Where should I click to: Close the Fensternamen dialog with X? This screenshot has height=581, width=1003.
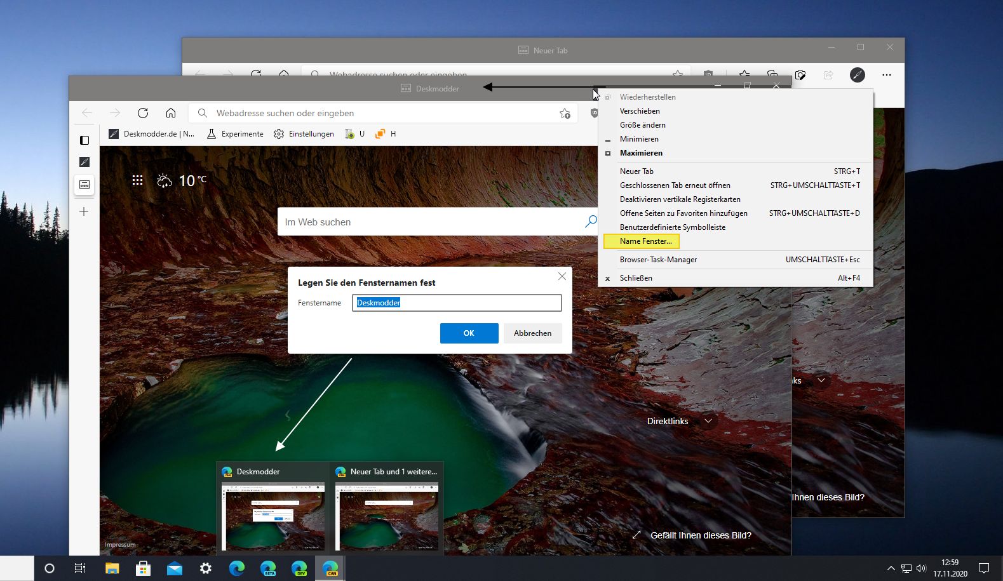(x=562, y=276)
